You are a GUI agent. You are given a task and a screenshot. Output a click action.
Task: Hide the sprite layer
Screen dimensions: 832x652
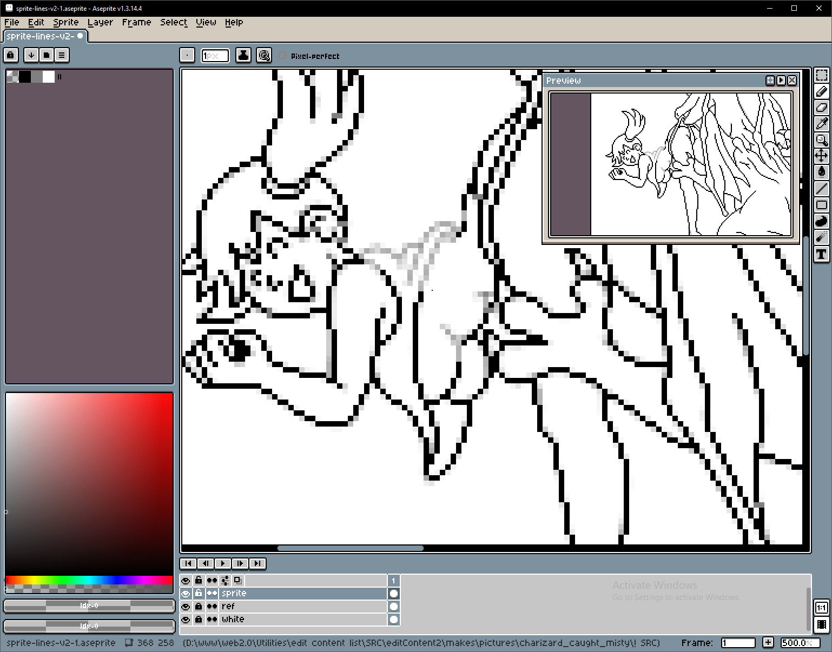[186, 594]
